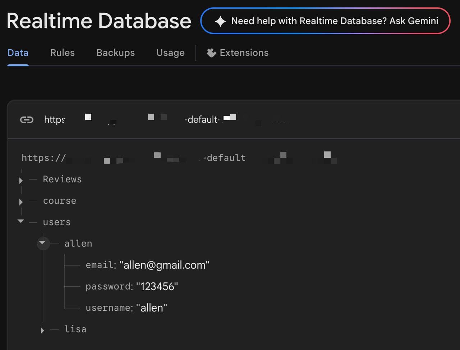This screenshot has height=350, width=460.
Task: Expand the lisa node arrow
Action: (x=42, y=330)
